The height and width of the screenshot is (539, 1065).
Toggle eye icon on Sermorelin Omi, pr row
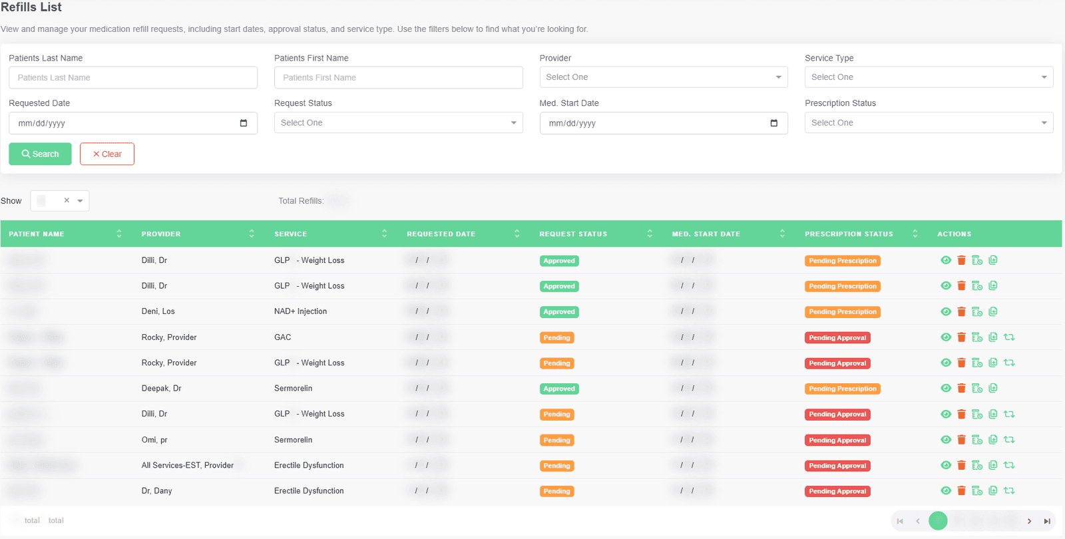coord(945,440)
